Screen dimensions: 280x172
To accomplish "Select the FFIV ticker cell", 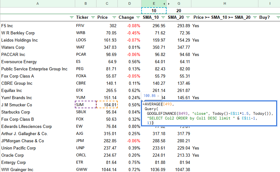I will coord(86,26).
